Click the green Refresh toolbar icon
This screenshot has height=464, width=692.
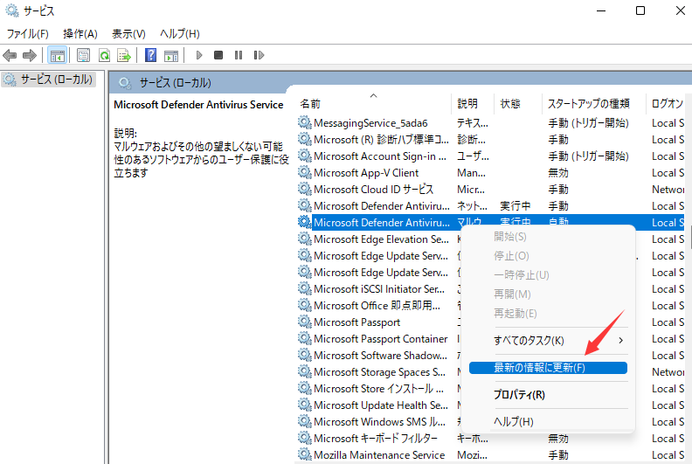104,55
